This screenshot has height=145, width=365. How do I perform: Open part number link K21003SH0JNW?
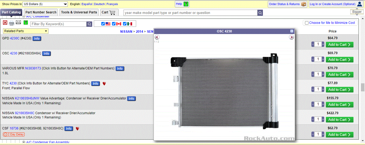click(27, 98)
